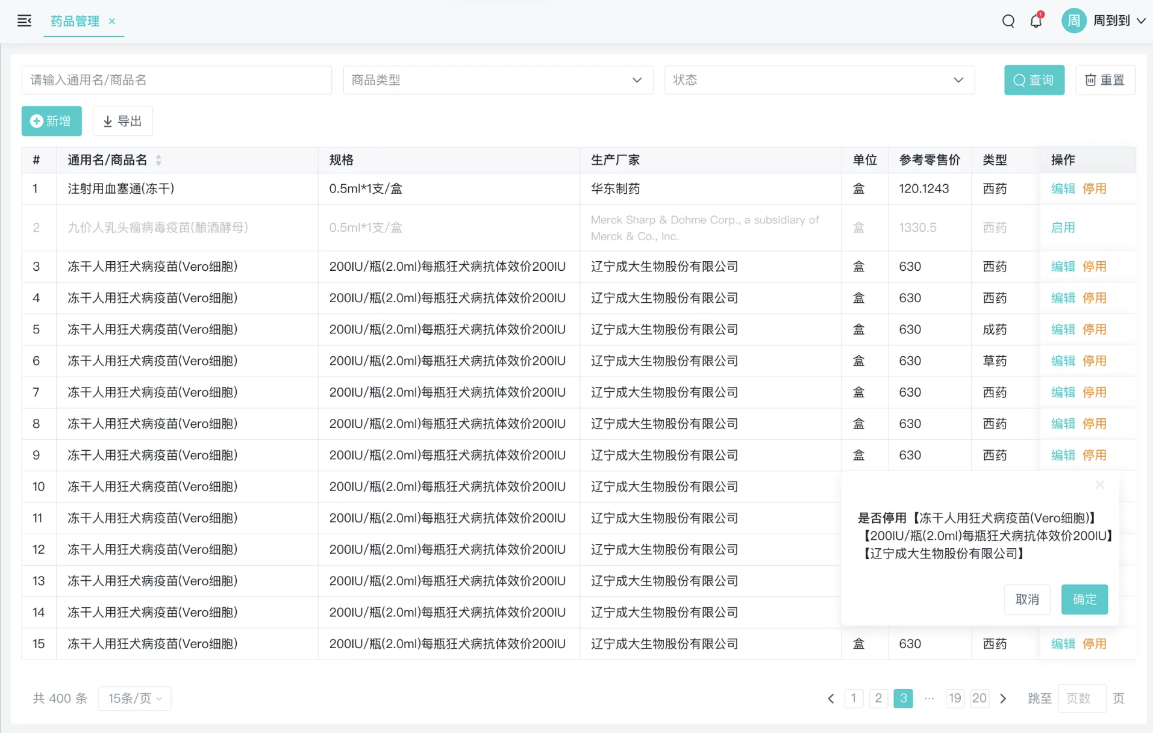Click 取消 in the confirmation popup
The image size is (1153, 733).
point(1027,599)
